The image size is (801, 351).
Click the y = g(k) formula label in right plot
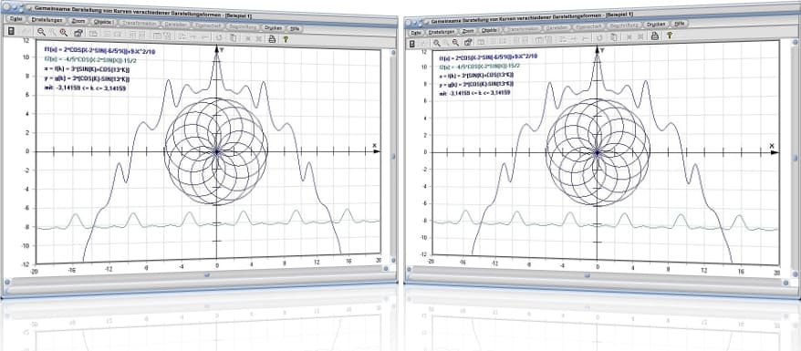[476, 84]
